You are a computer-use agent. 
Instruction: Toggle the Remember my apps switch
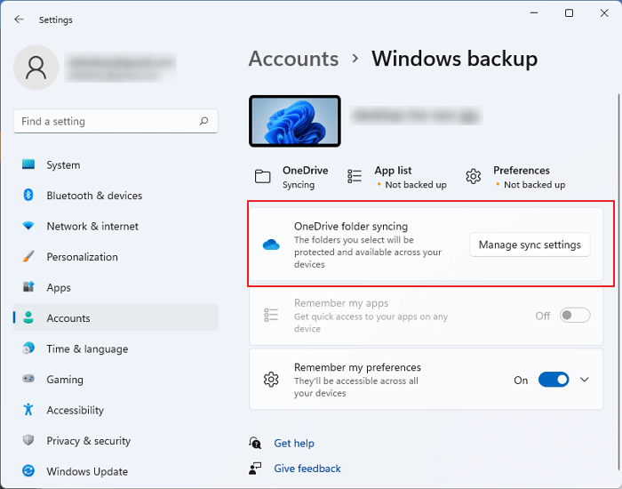[575, 316]
